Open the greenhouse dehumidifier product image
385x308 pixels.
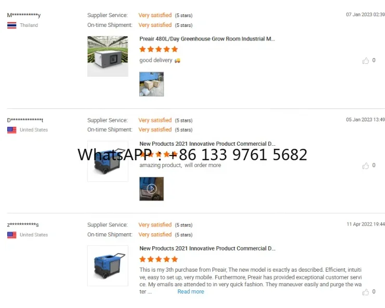click(x=108, y=57)
